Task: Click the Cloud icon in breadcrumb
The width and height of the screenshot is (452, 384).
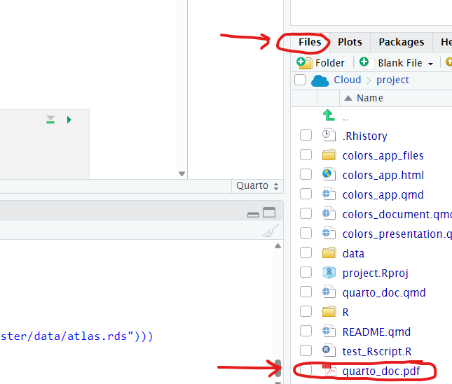Action: coord(320,80)
